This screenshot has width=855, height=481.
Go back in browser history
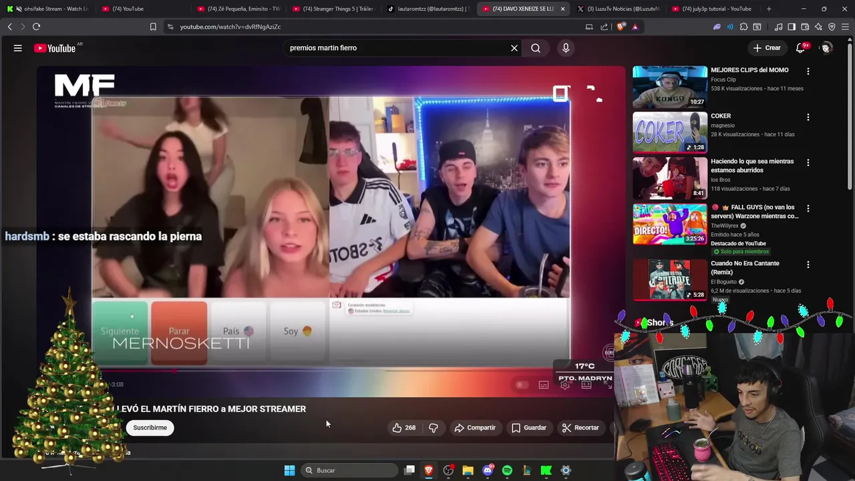tap(9, 27)
